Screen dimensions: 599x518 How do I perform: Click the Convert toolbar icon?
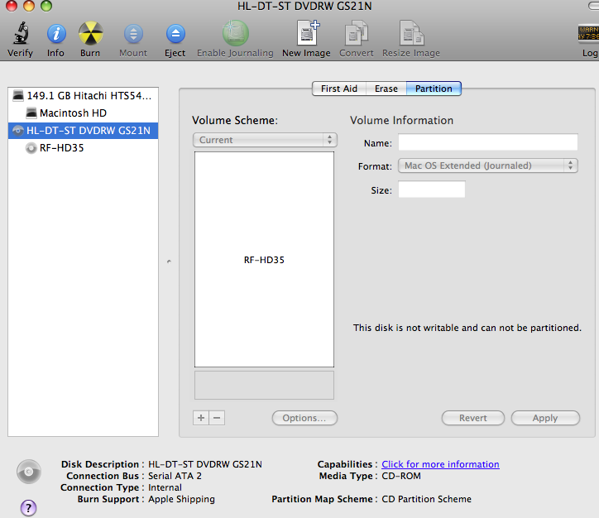point(356,33)
